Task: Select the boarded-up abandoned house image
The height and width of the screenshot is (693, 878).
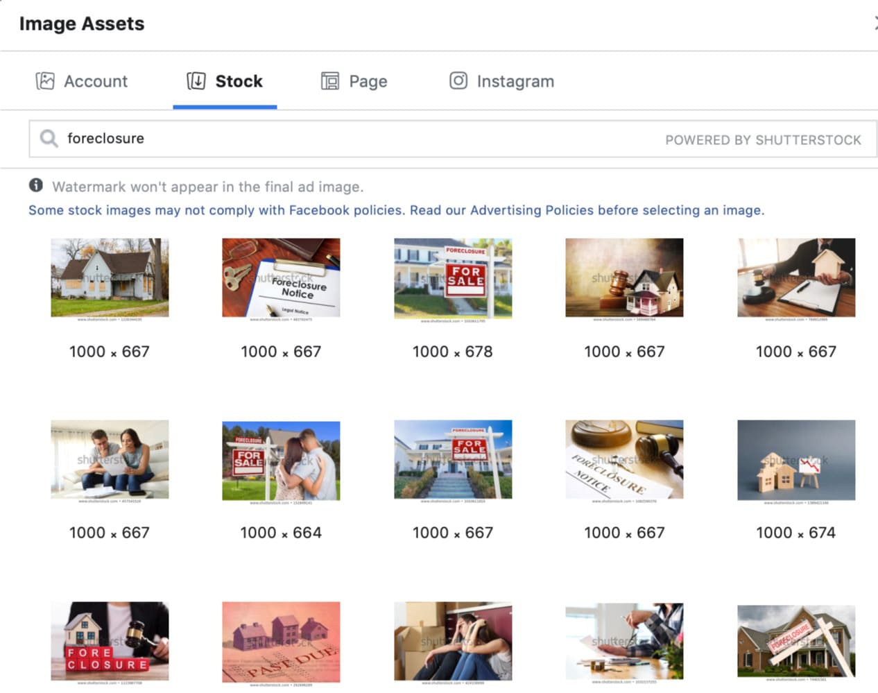Action: pos(109,277)
